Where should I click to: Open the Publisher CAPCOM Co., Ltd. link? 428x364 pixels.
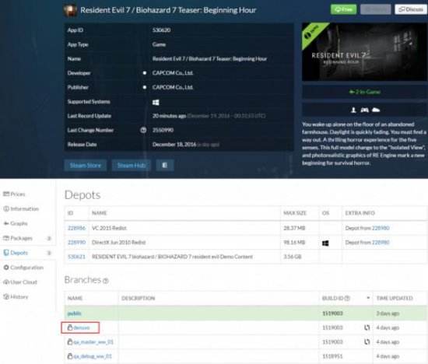pyautogui.click(x=173, y=87)
